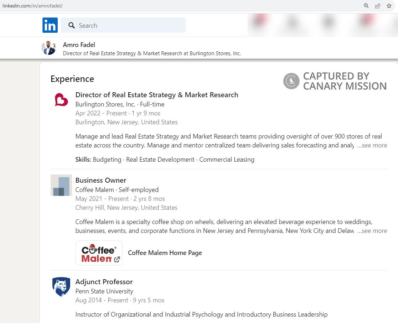The image size is (398, 323).
Task: Bookmark this page with the star icon
Action: coord(389,6)
